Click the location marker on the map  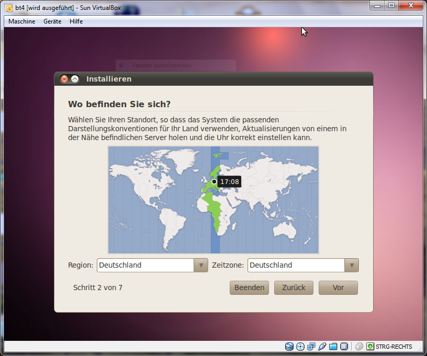214,181
